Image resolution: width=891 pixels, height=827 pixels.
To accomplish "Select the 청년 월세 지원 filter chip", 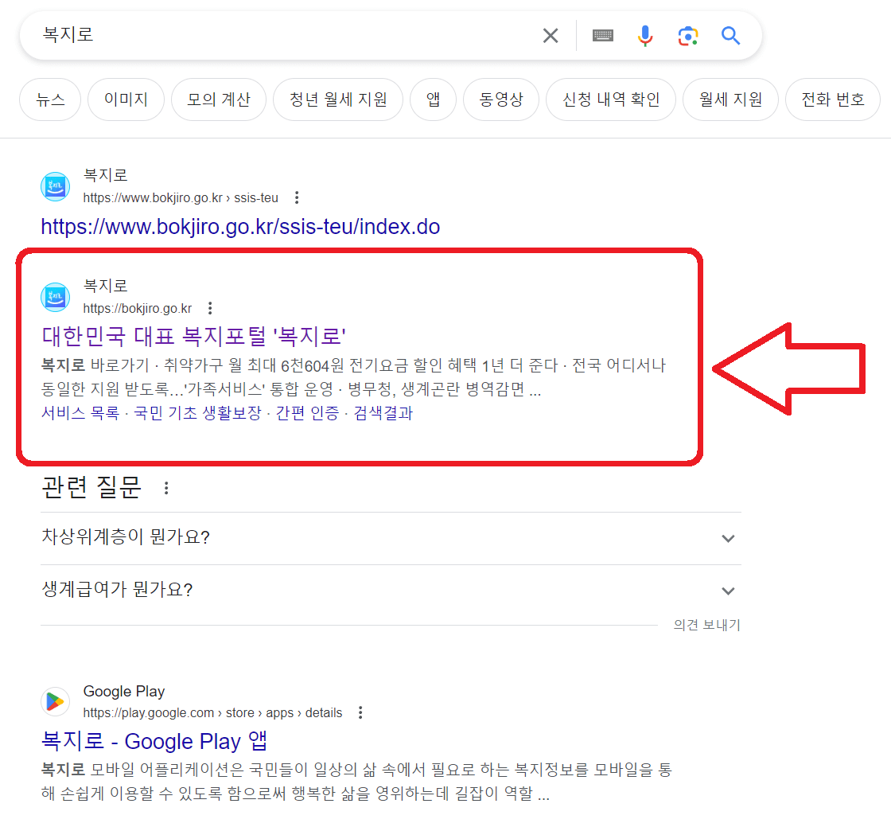I will 338,99.
